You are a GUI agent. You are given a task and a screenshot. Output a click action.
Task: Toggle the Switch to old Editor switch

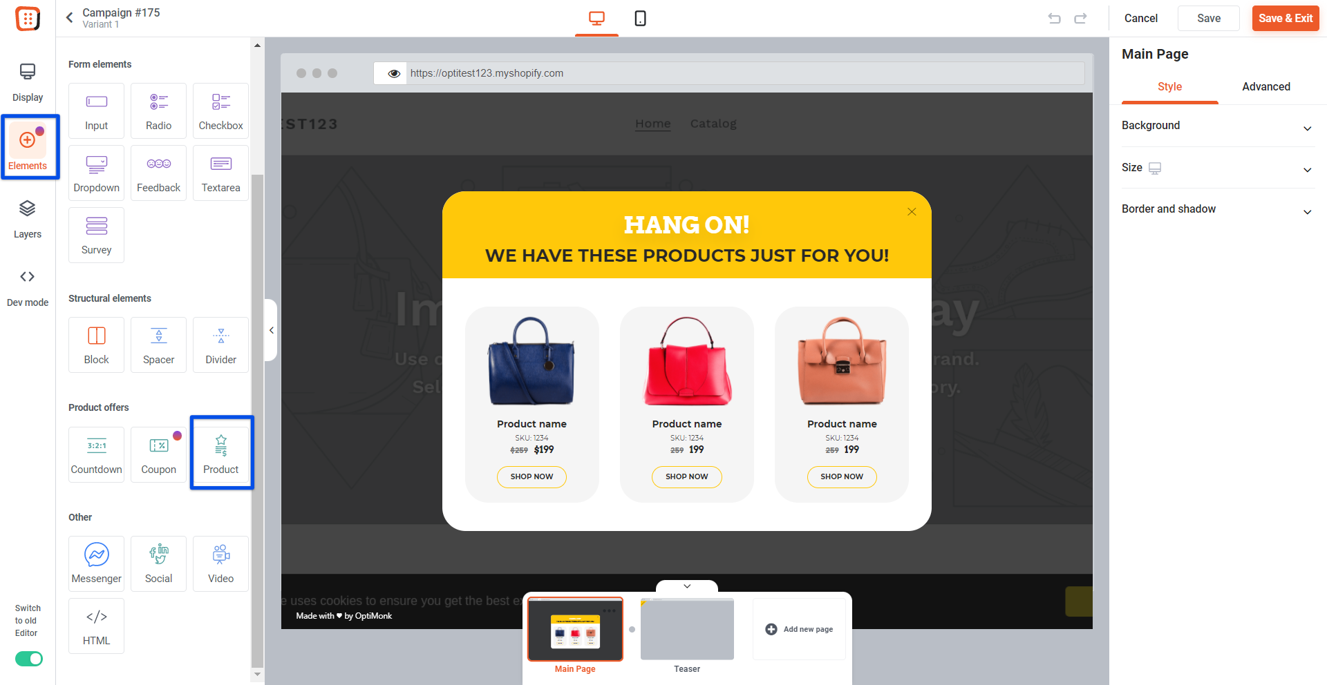tap(29, 659)
